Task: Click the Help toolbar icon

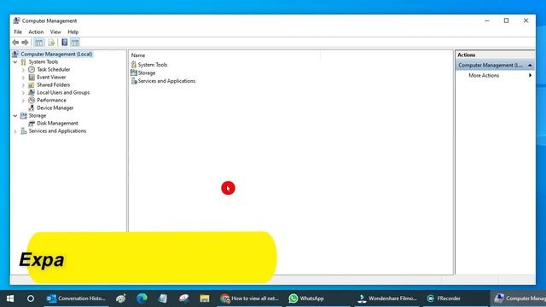Action: pos(65,43)
